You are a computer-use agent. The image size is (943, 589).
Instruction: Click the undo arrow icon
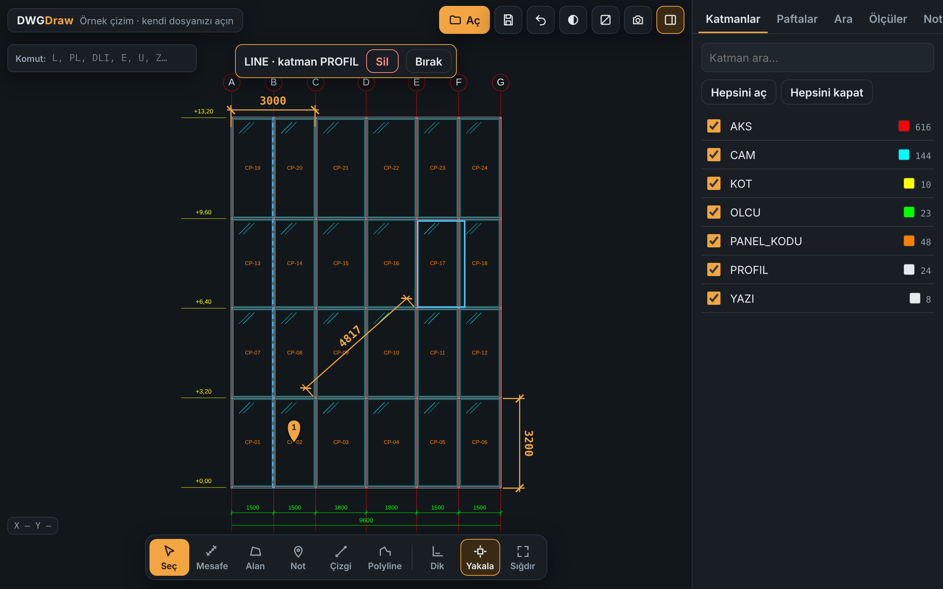coord(540,20)
